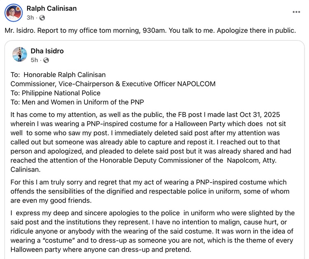Click the public globe icon beside 3h
Screen dimensions: 309x259
click(42, 18)
